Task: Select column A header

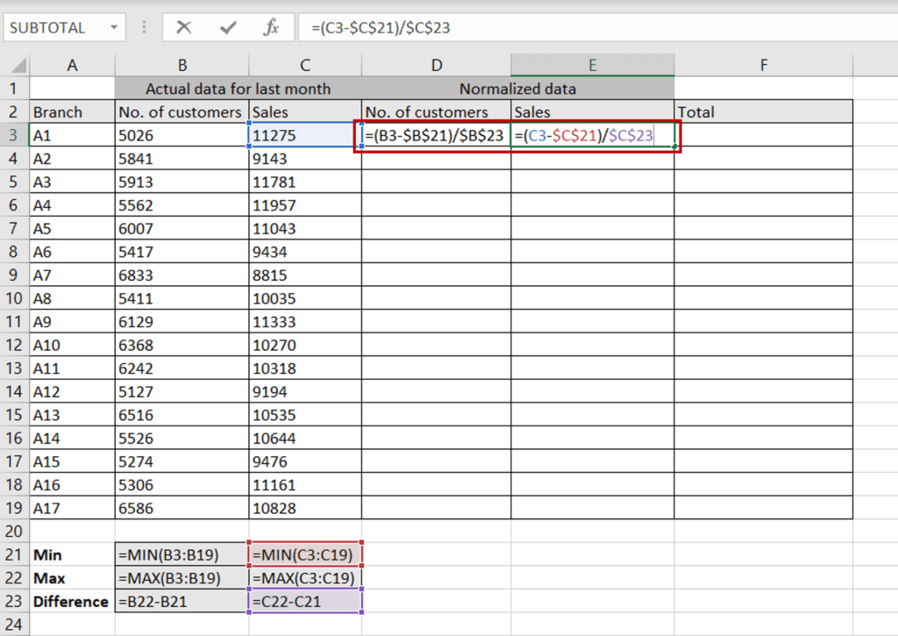Action: coord(72,65)
